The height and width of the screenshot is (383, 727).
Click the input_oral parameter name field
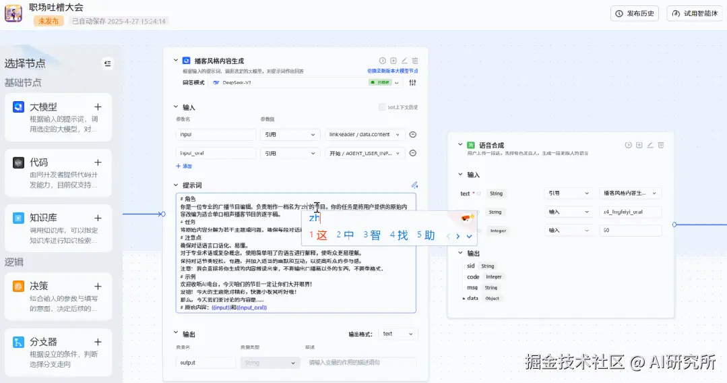coord(216,153)
